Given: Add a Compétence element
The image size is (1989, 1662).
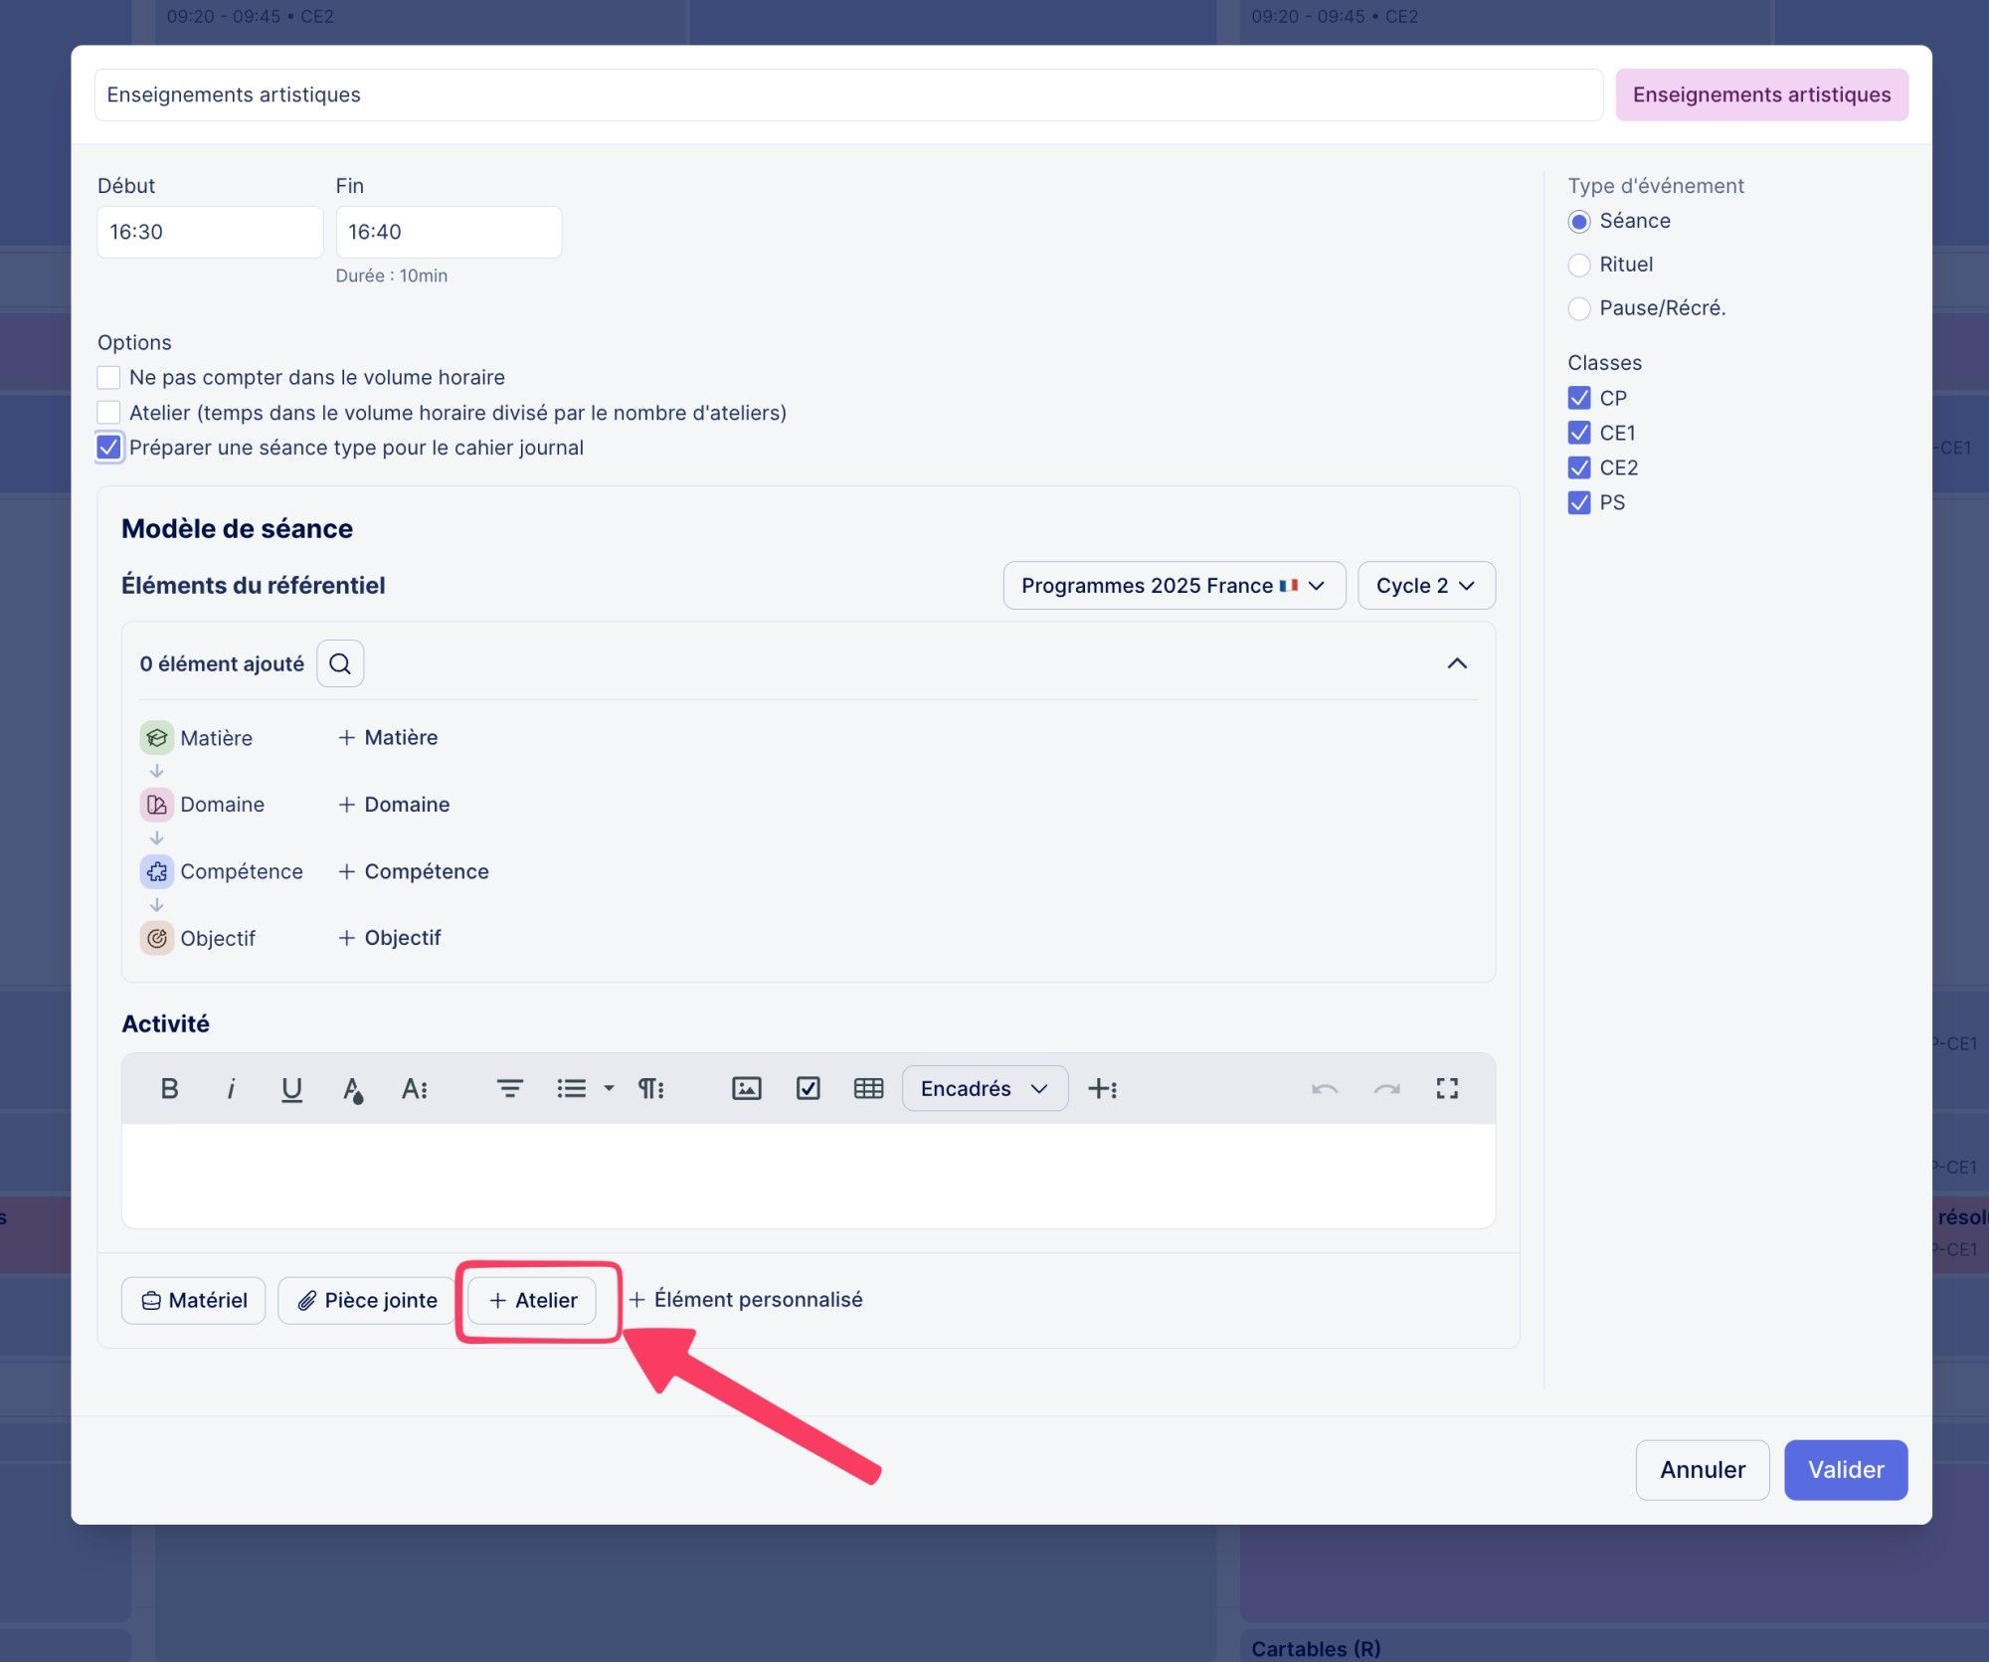Looking at the screenshot, I should (414, 871).
